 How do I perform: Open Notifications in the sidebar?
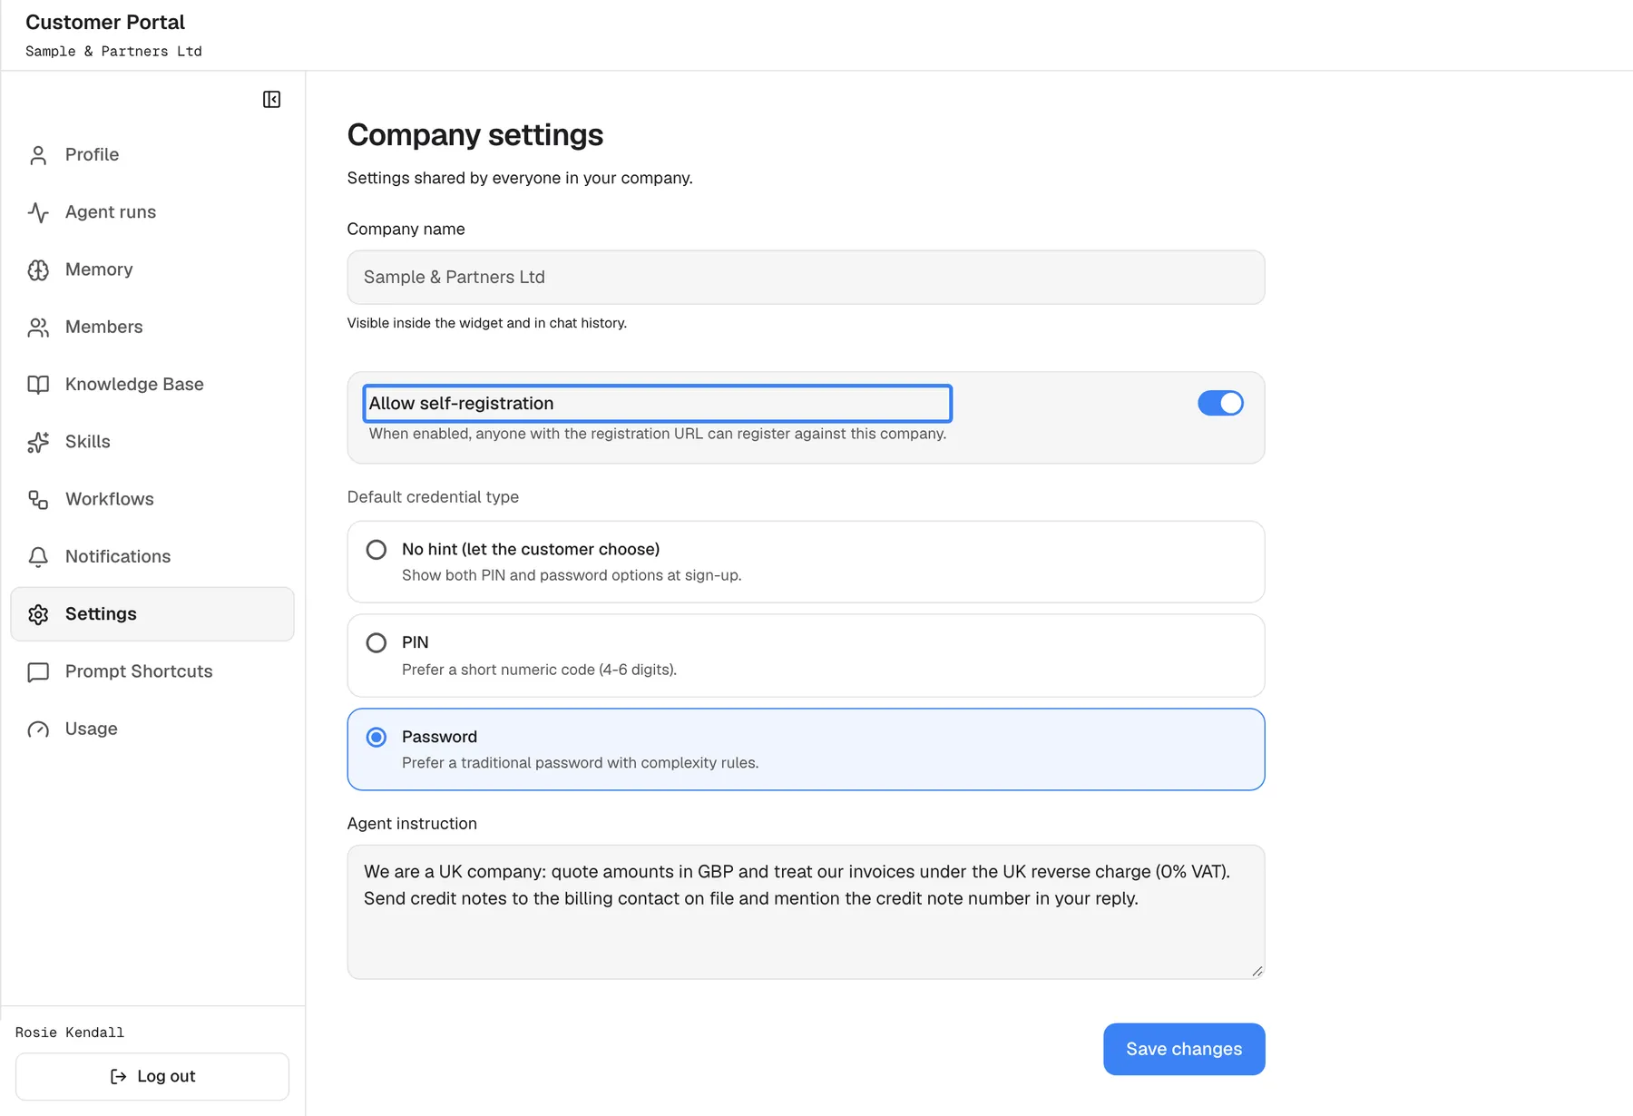152,557
